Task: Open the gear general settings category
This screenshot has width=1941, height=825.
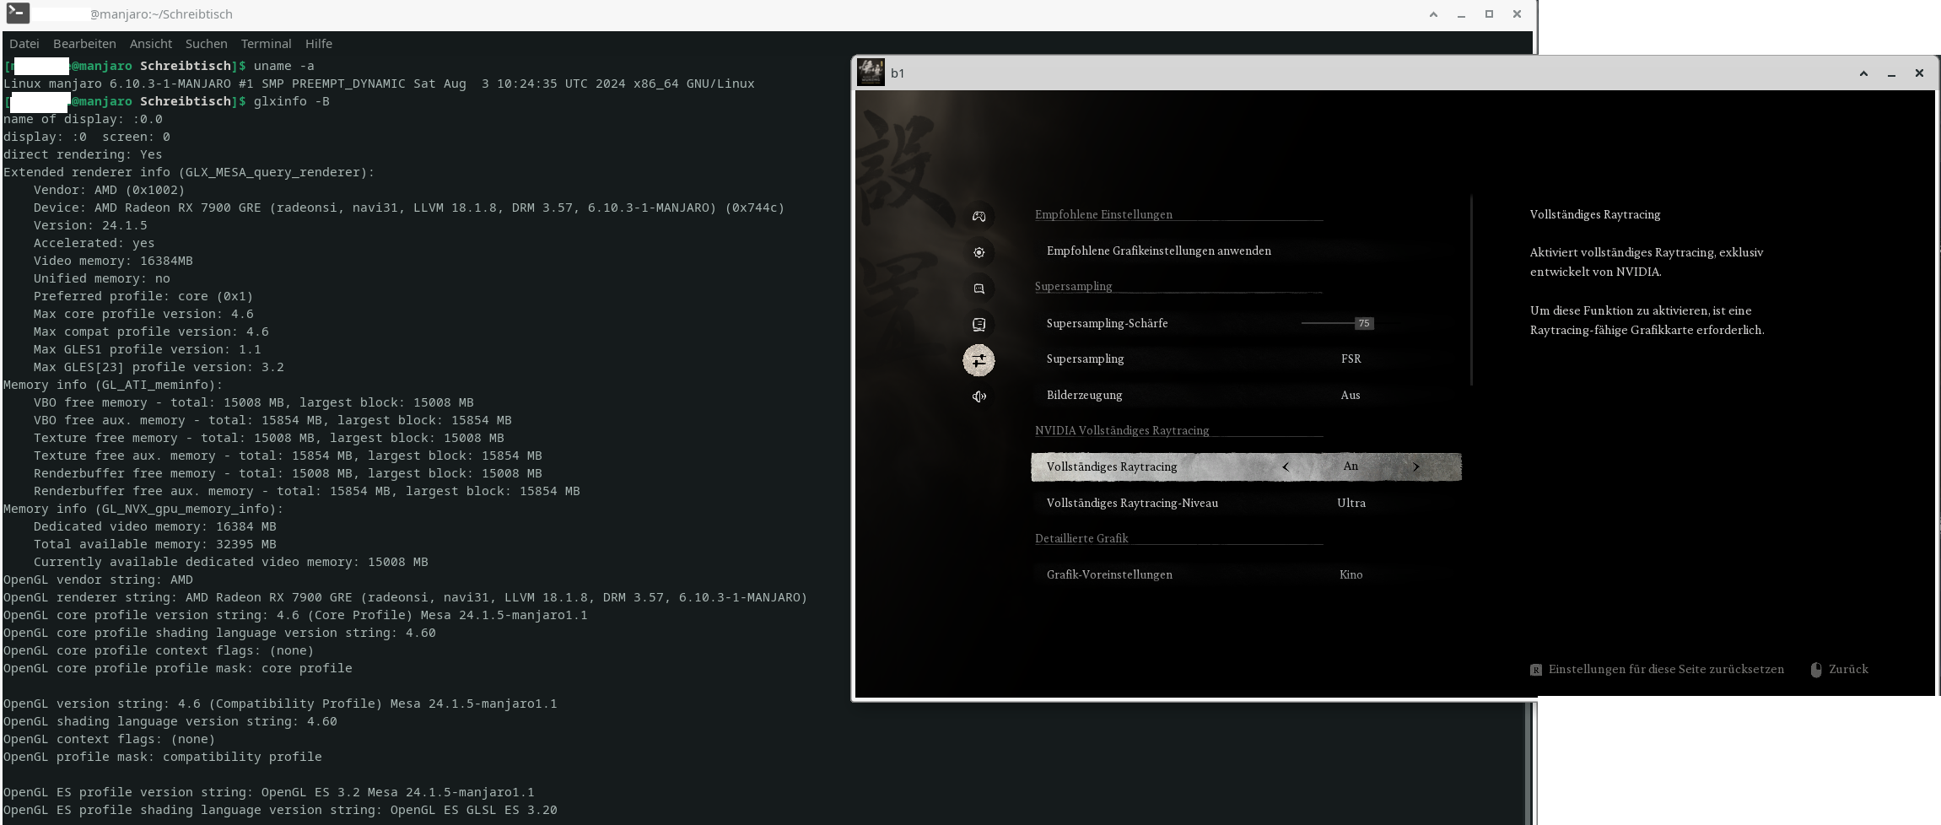Action: [979, 252]
